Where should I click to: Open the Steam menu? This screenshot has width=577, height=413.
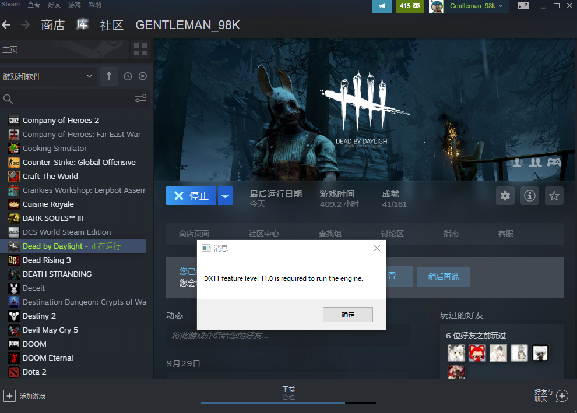(10, 5)
